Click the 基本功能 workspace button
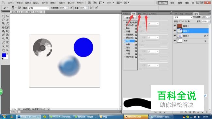The width and height of the screenshot is (212, 119). pyautogui.click(x=163, y=3)
